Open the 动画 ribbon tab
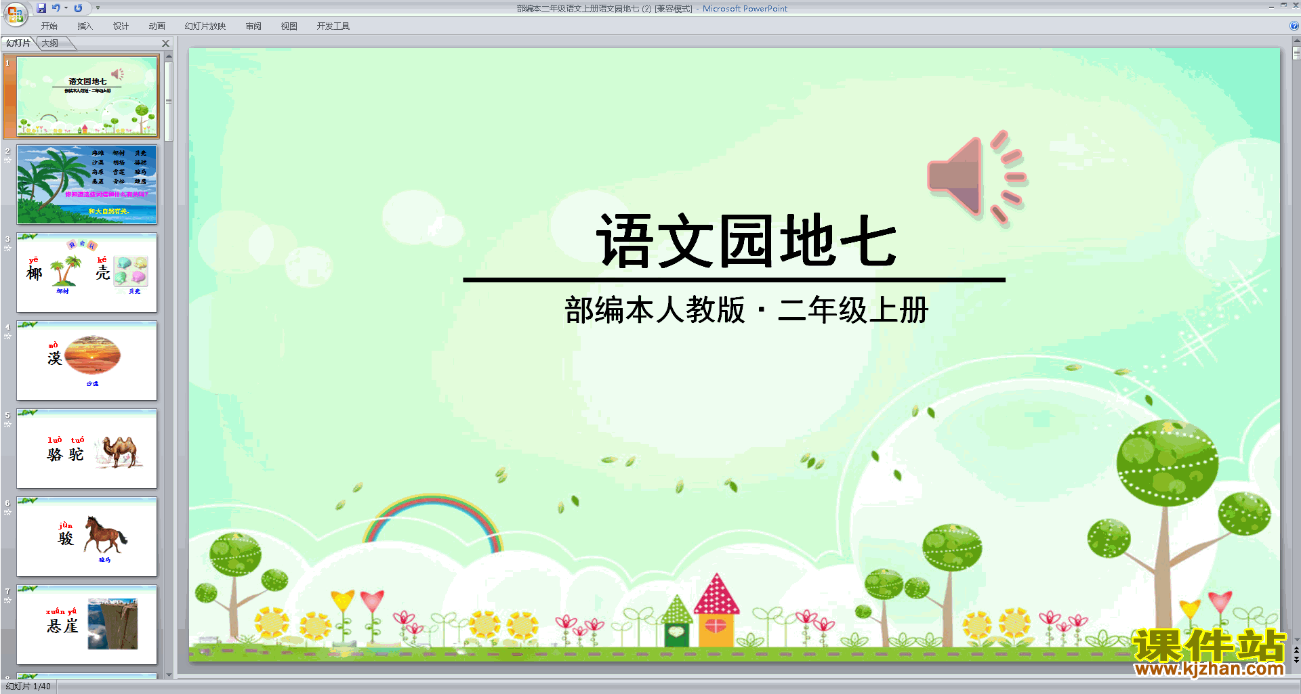Image resolution: width=1301 pixels, height=694 pixels. tap(157, 26)
